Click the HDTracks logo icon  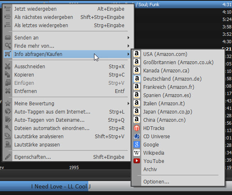[137, 128]
